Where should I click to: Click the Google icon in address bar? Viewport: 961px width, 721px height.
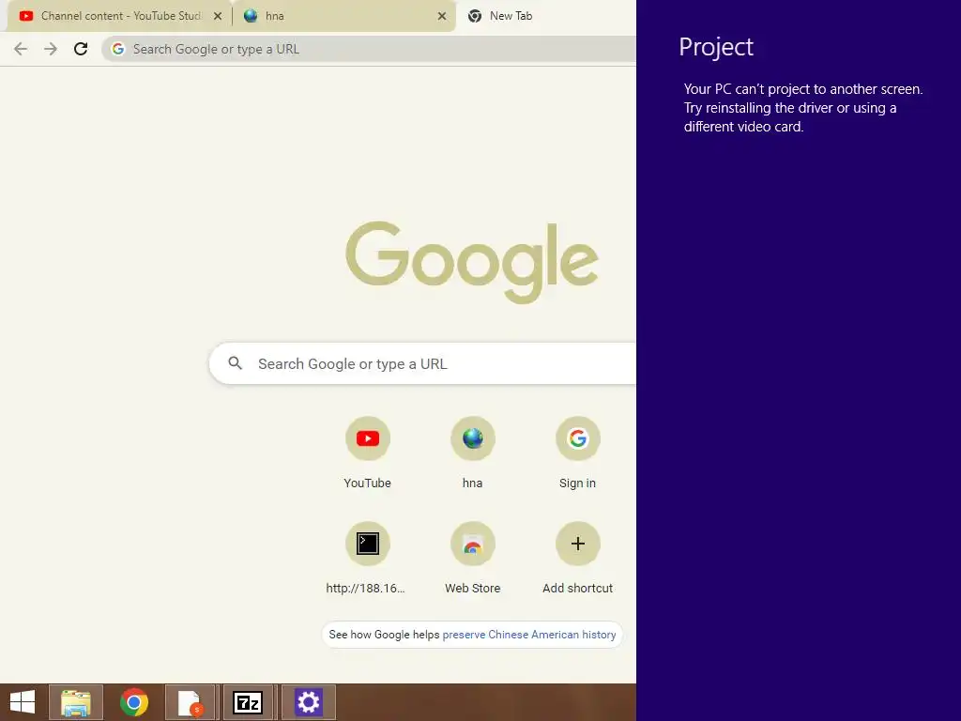pos(118,49)
